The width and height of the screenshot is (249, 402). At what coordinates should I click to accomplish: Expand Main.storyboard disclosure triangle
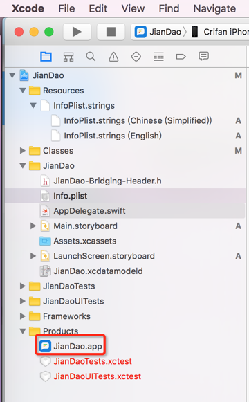33,226
